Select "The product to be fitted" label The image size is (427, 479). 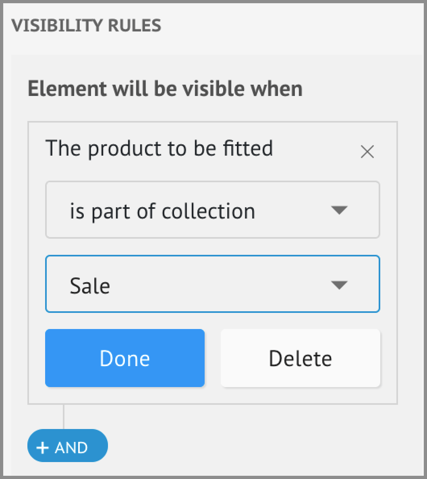point(159,148)
